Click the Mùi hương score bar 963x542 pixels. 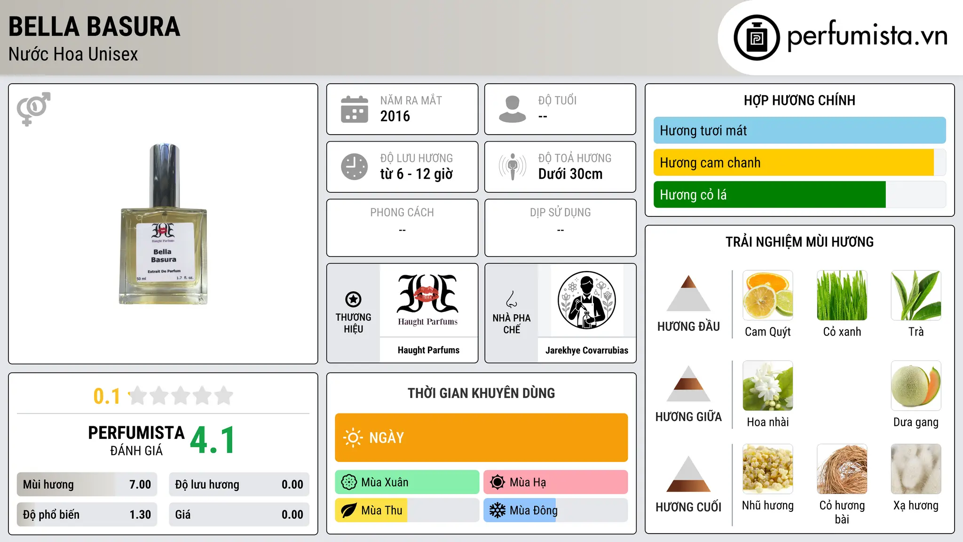pyautogui.click(x=87, y=484)
